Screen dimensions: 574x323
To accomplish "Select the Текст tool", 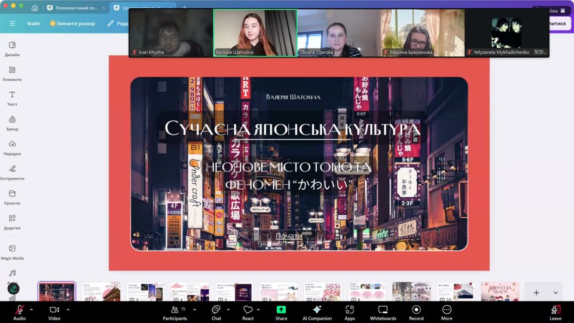I will pos(12,98).
